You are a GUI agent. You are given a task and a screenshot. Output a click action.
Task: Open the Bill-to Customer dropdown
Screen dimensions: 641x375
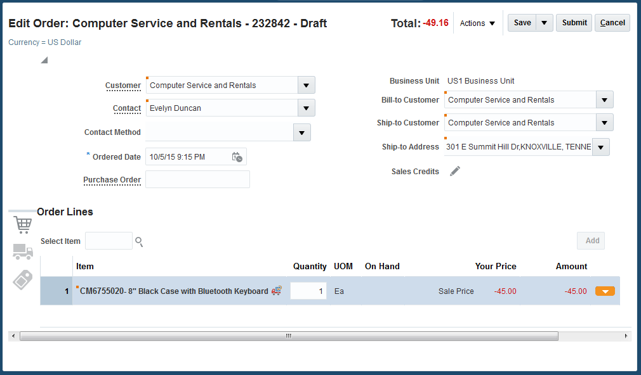[604, 99]
